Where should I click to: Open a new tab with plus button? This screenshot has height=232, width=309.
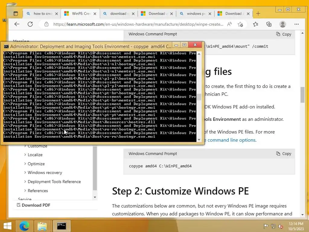(x=258, y=14)
